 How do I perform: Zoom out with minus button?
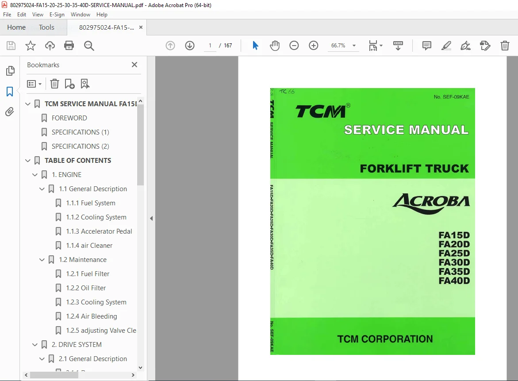(x=294, y=45)
